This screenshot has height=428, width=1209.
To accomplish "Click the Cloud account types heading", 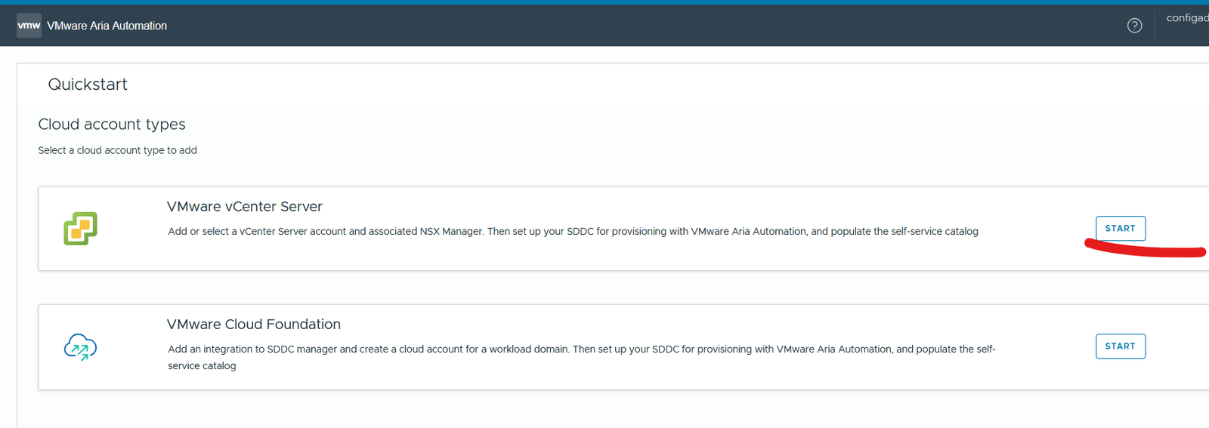I will [112, 124].
